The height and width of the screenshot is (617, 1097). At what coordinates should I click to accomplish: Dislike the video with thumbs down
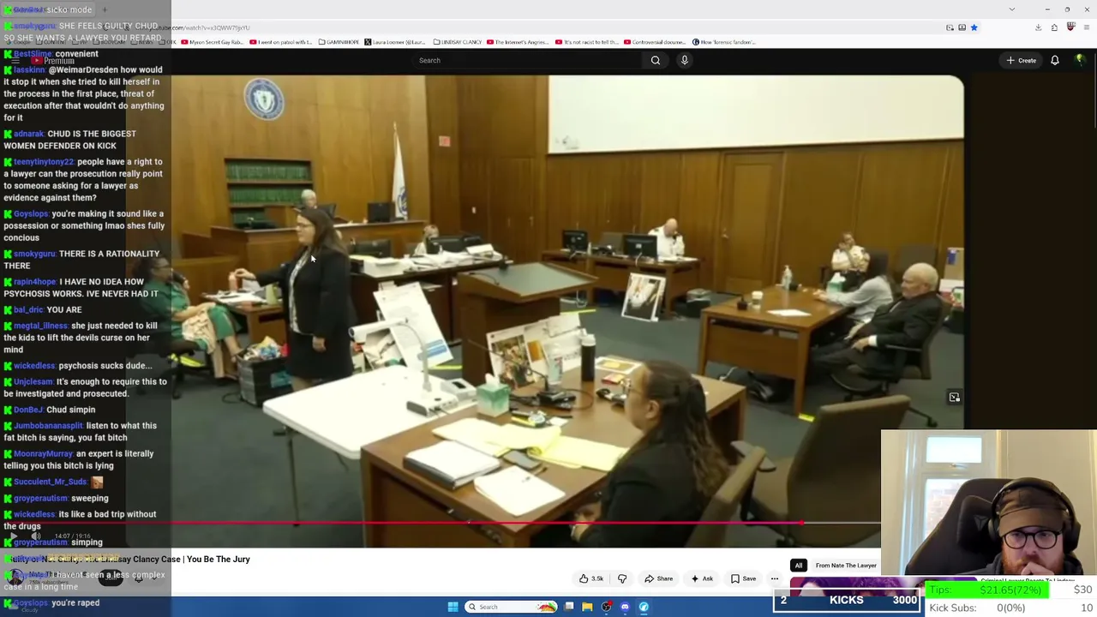(622, 578)
